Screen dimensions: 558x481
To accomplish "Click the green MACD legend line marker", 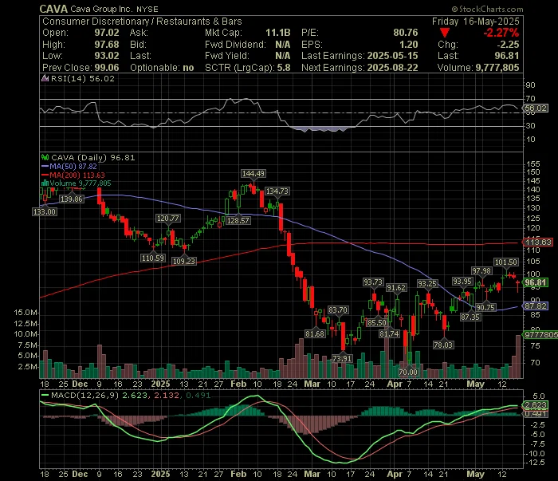I will coord(45,395).
